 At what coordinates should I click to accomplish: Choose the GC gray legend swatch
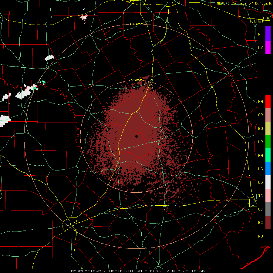coord(268,209)
